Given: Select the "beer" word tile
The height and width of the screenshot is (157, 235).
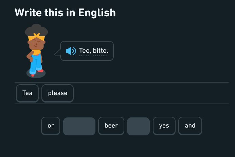Looking at the screenshot, I should click(x=111, y=126).
